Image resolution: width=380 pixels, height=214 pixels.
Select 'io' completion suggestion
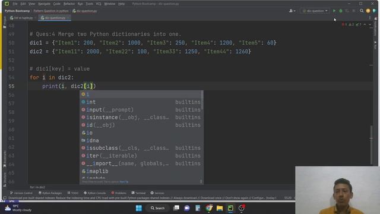coord(141,133)
